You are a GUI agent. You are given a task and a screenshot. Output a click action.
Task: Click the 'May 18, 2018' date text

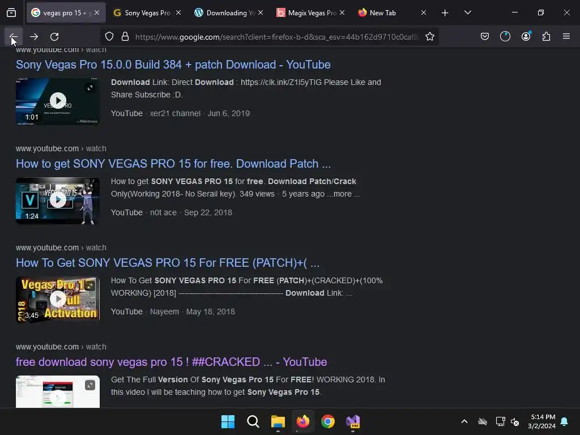[x=211, y=312]
